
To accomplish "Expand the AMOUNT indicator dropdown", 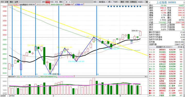I will tap(12, 77).
